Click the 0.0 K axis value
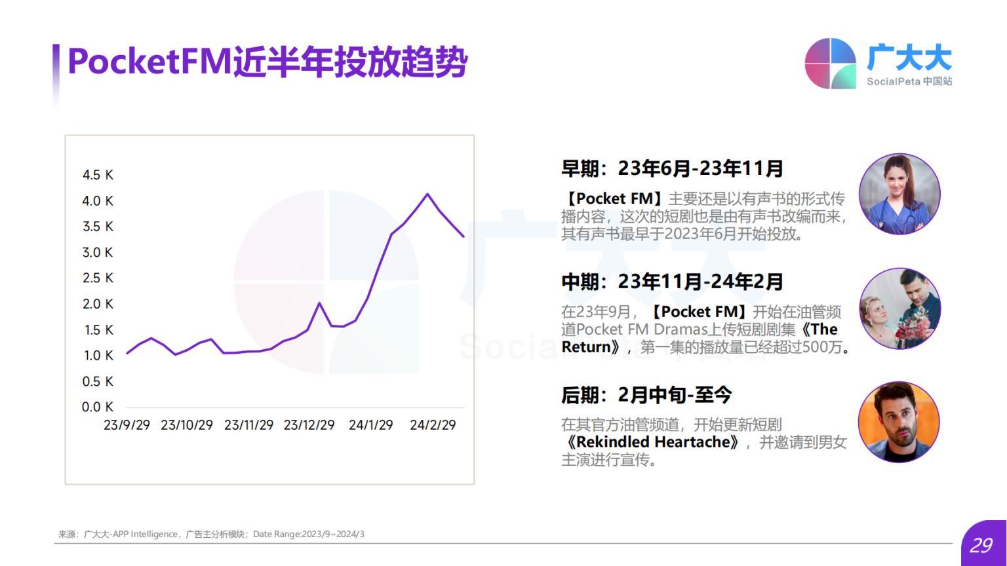Viewport: 1007px width, 566px height. [x=98, y=407]
